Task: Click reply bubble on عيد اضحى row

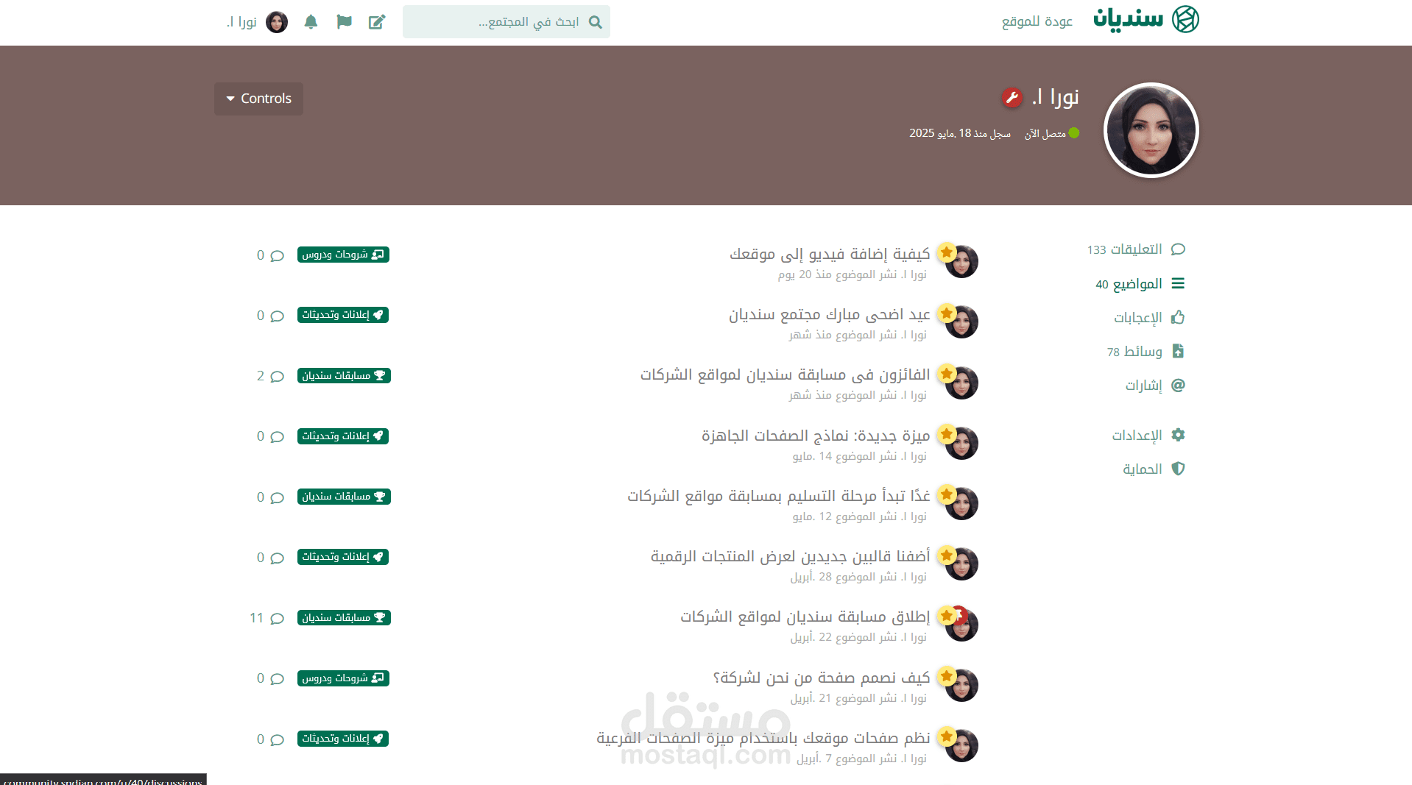Action: coord(270,316)
